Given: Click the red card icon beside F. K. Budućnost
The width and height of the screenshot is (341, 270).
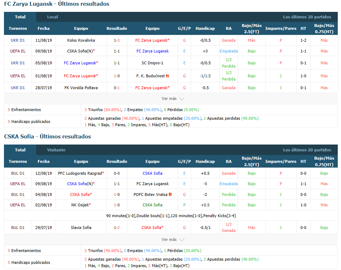Looking at the screenshot, I should click(x=167, y=76).
